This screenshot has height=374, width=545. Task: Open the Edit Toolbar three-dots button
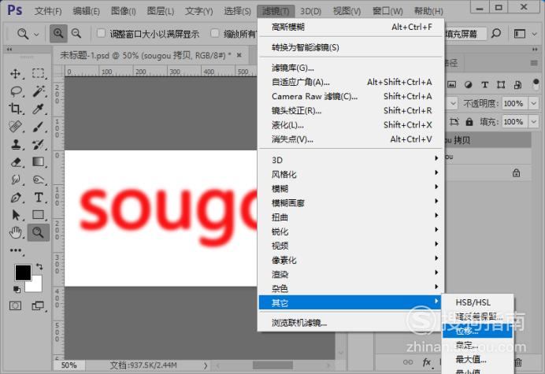coord(16,250)
